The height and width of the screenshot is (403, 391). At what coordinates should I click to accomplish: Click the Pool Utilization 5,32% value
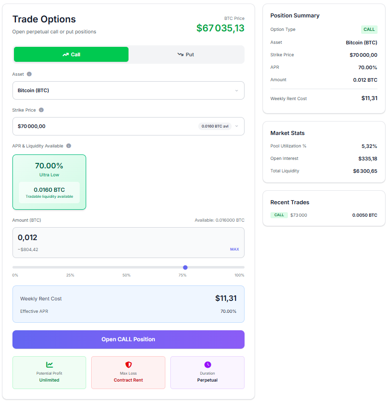tap(369, 146)
